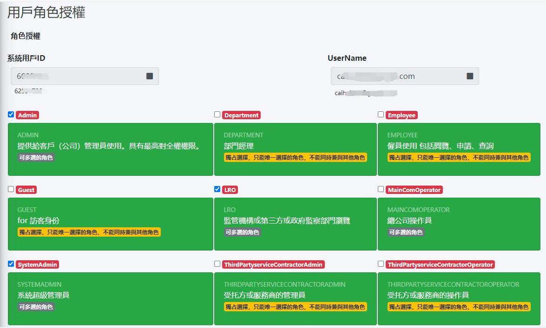Image resolution: width=546 pixels, height=328 pixels.
Task: Click the red SystemAdmin label badge
Action: coord(38,264)
